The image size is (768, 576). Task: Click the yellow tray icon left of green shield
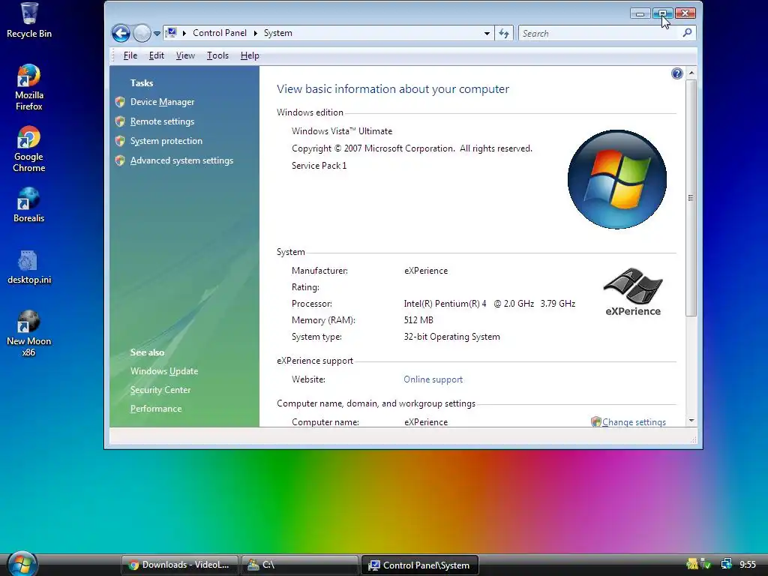coord(692,564)
